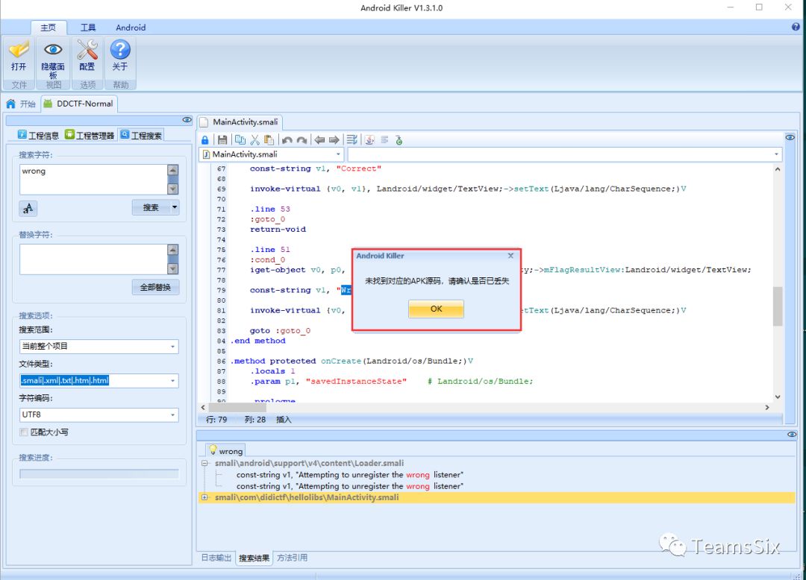Click the gray text lines icon
The image size is (806, 580).
[x=384, y=139]
